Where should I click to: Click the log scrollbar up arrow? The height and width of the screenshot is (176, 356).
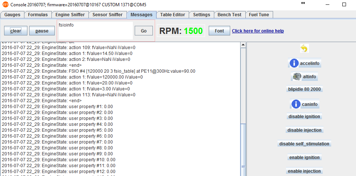[243, 45]
